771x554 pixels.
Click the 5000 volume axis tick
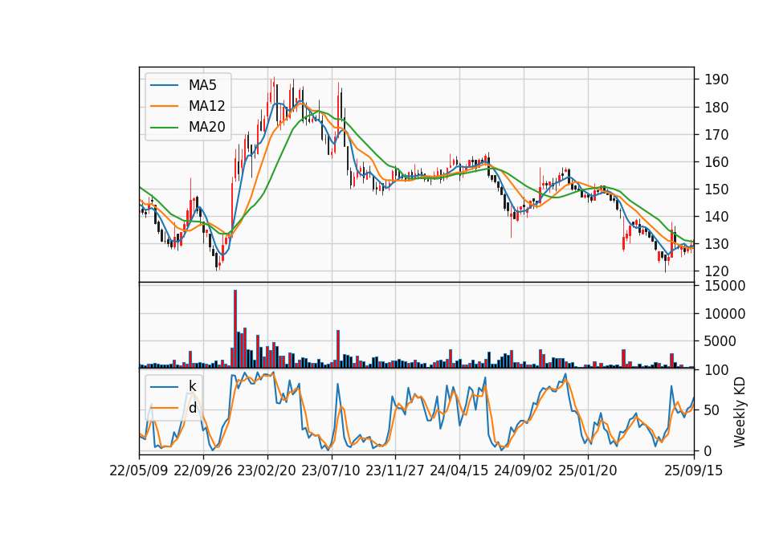pos(720,341)
